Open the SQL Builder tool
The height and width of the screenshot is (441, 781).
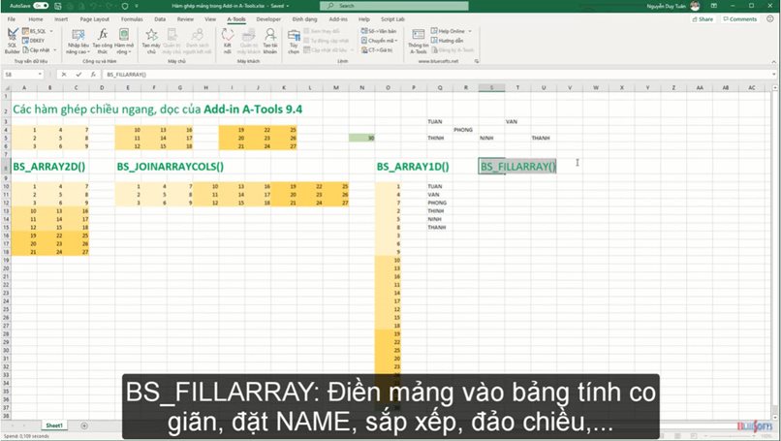point(12,41)
